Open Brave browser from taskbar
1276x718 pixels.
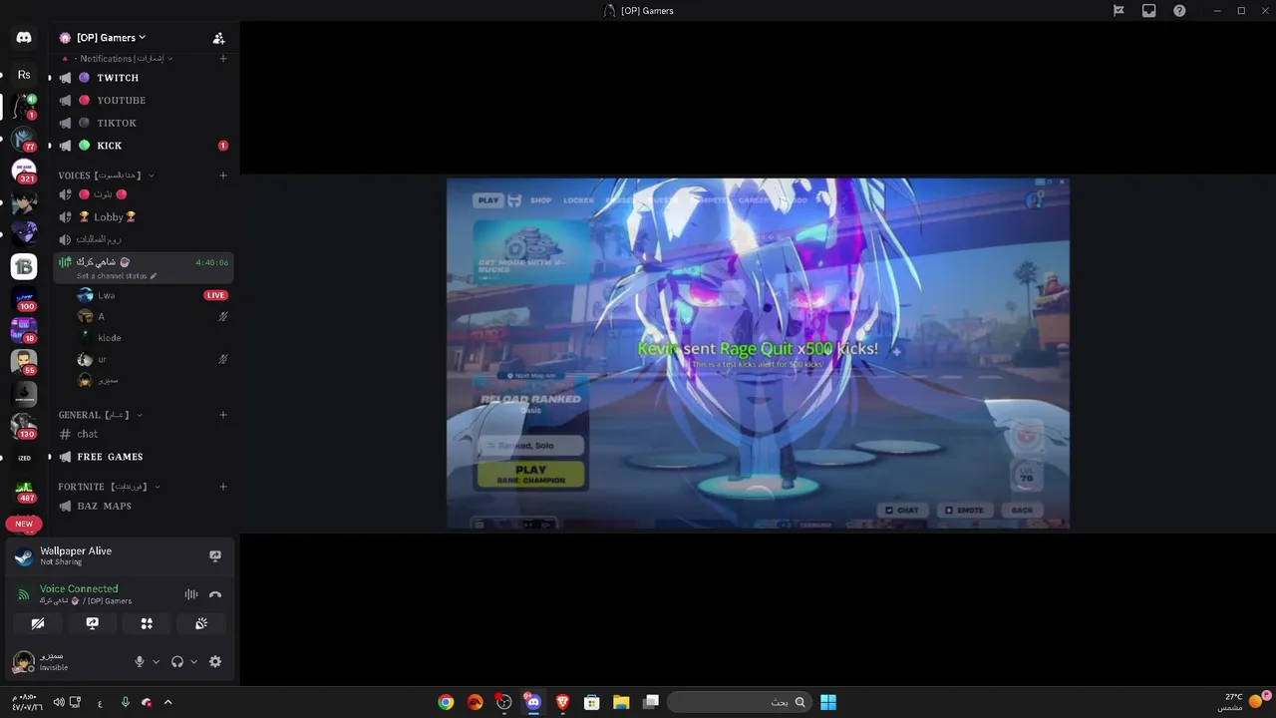pos(562,702)
